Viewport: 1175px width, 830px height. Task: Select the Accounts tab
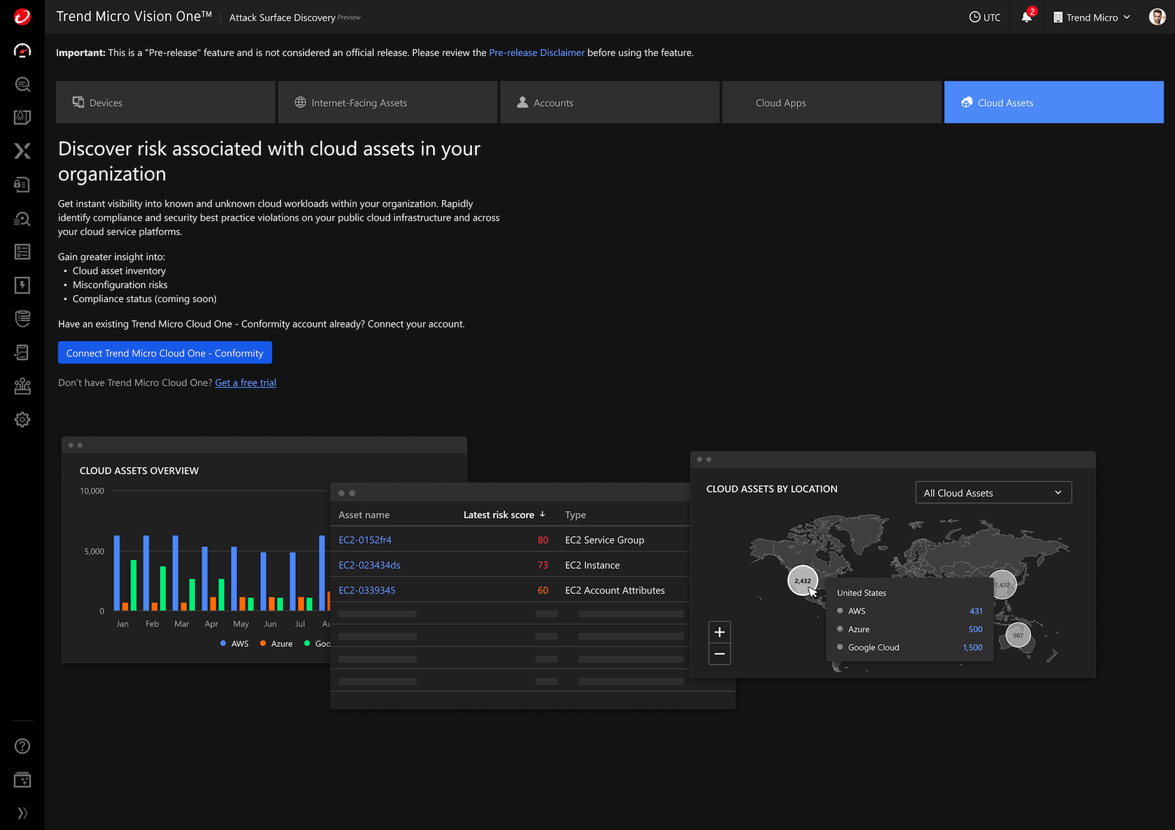point(609,103)
